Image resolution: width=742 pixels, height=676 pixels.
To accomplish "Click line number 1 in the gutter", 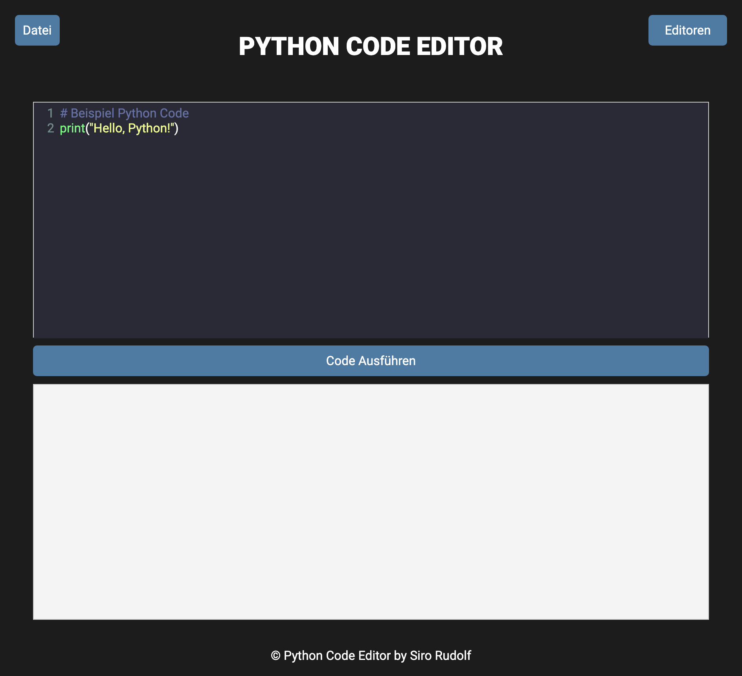I will click(x=50, y=113).
